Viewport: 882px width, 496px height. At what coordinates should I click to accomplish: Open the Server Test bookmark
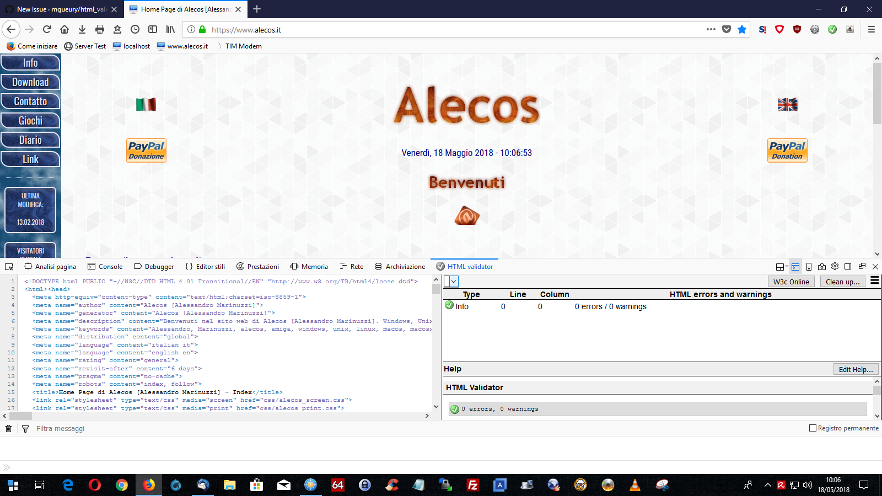85,46
